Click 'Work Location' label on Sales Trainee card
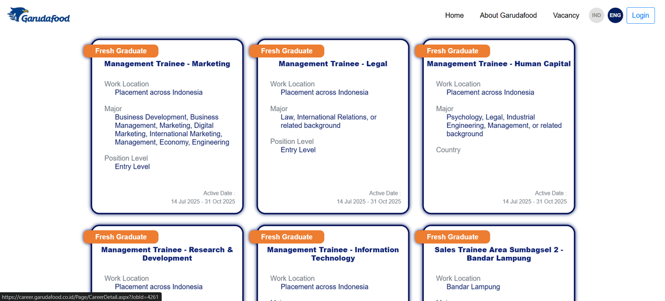Viewport: 665px width, 301px height. pos(458,278)
